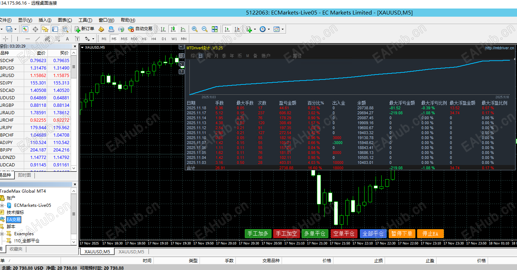517x270 pixels.
Task: Open the Strategy Tester magnifier icon
Action: (x=65, y=29)
